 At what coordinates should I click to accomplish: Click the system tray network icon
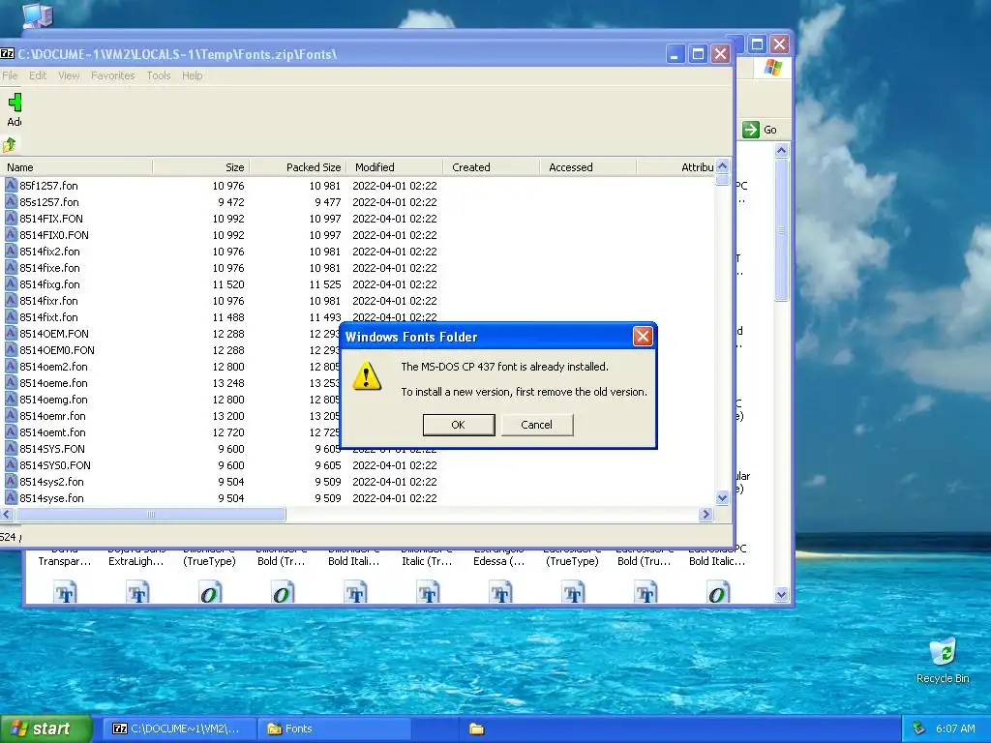pyautogui.click(x=918, y=728)
